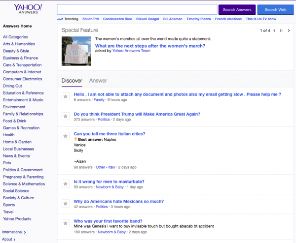296x243 pixels.
Task: Star the President Trump question
Action: pyautogui.click(x=66, y=116)
